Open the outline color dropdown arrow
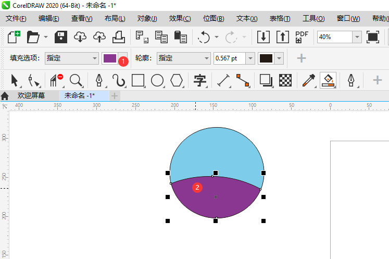The height and width of the screenshot is (259, 389). click(279, 58)
